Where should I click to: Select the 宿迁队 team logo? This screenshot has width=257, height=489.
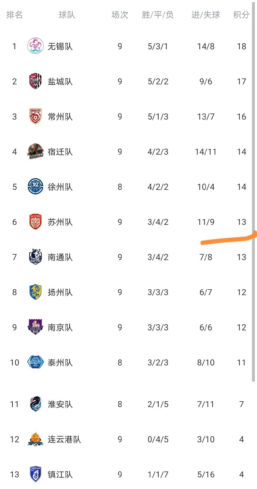tap(35, 151)
